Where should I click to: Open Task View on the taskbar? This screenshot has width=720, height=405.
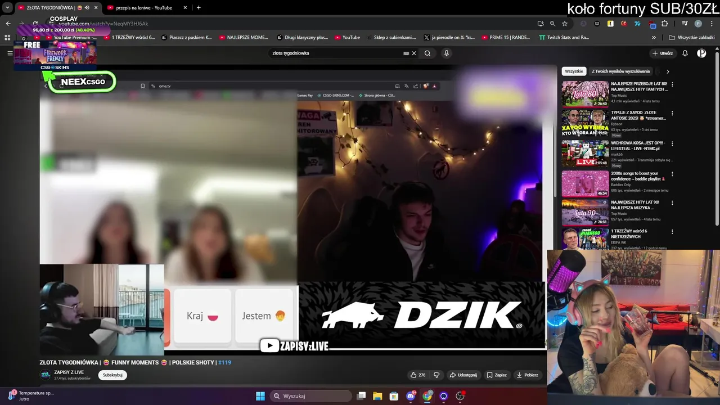[x=362, y=396]
